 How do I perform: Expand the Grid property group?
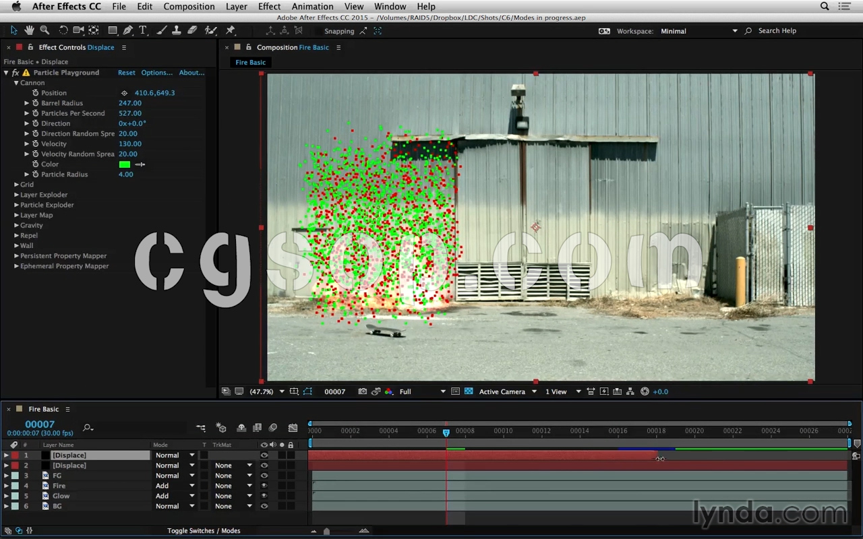tap(16, 185)
